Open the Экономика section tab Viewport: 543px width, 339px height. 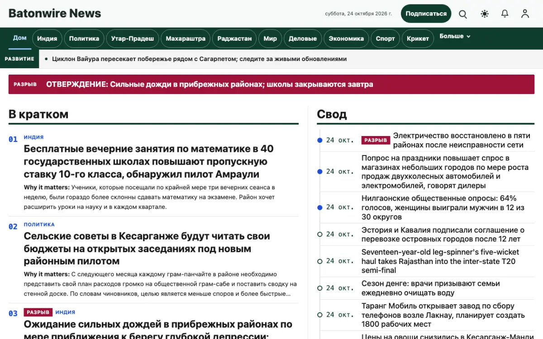(x=346, y=38)
